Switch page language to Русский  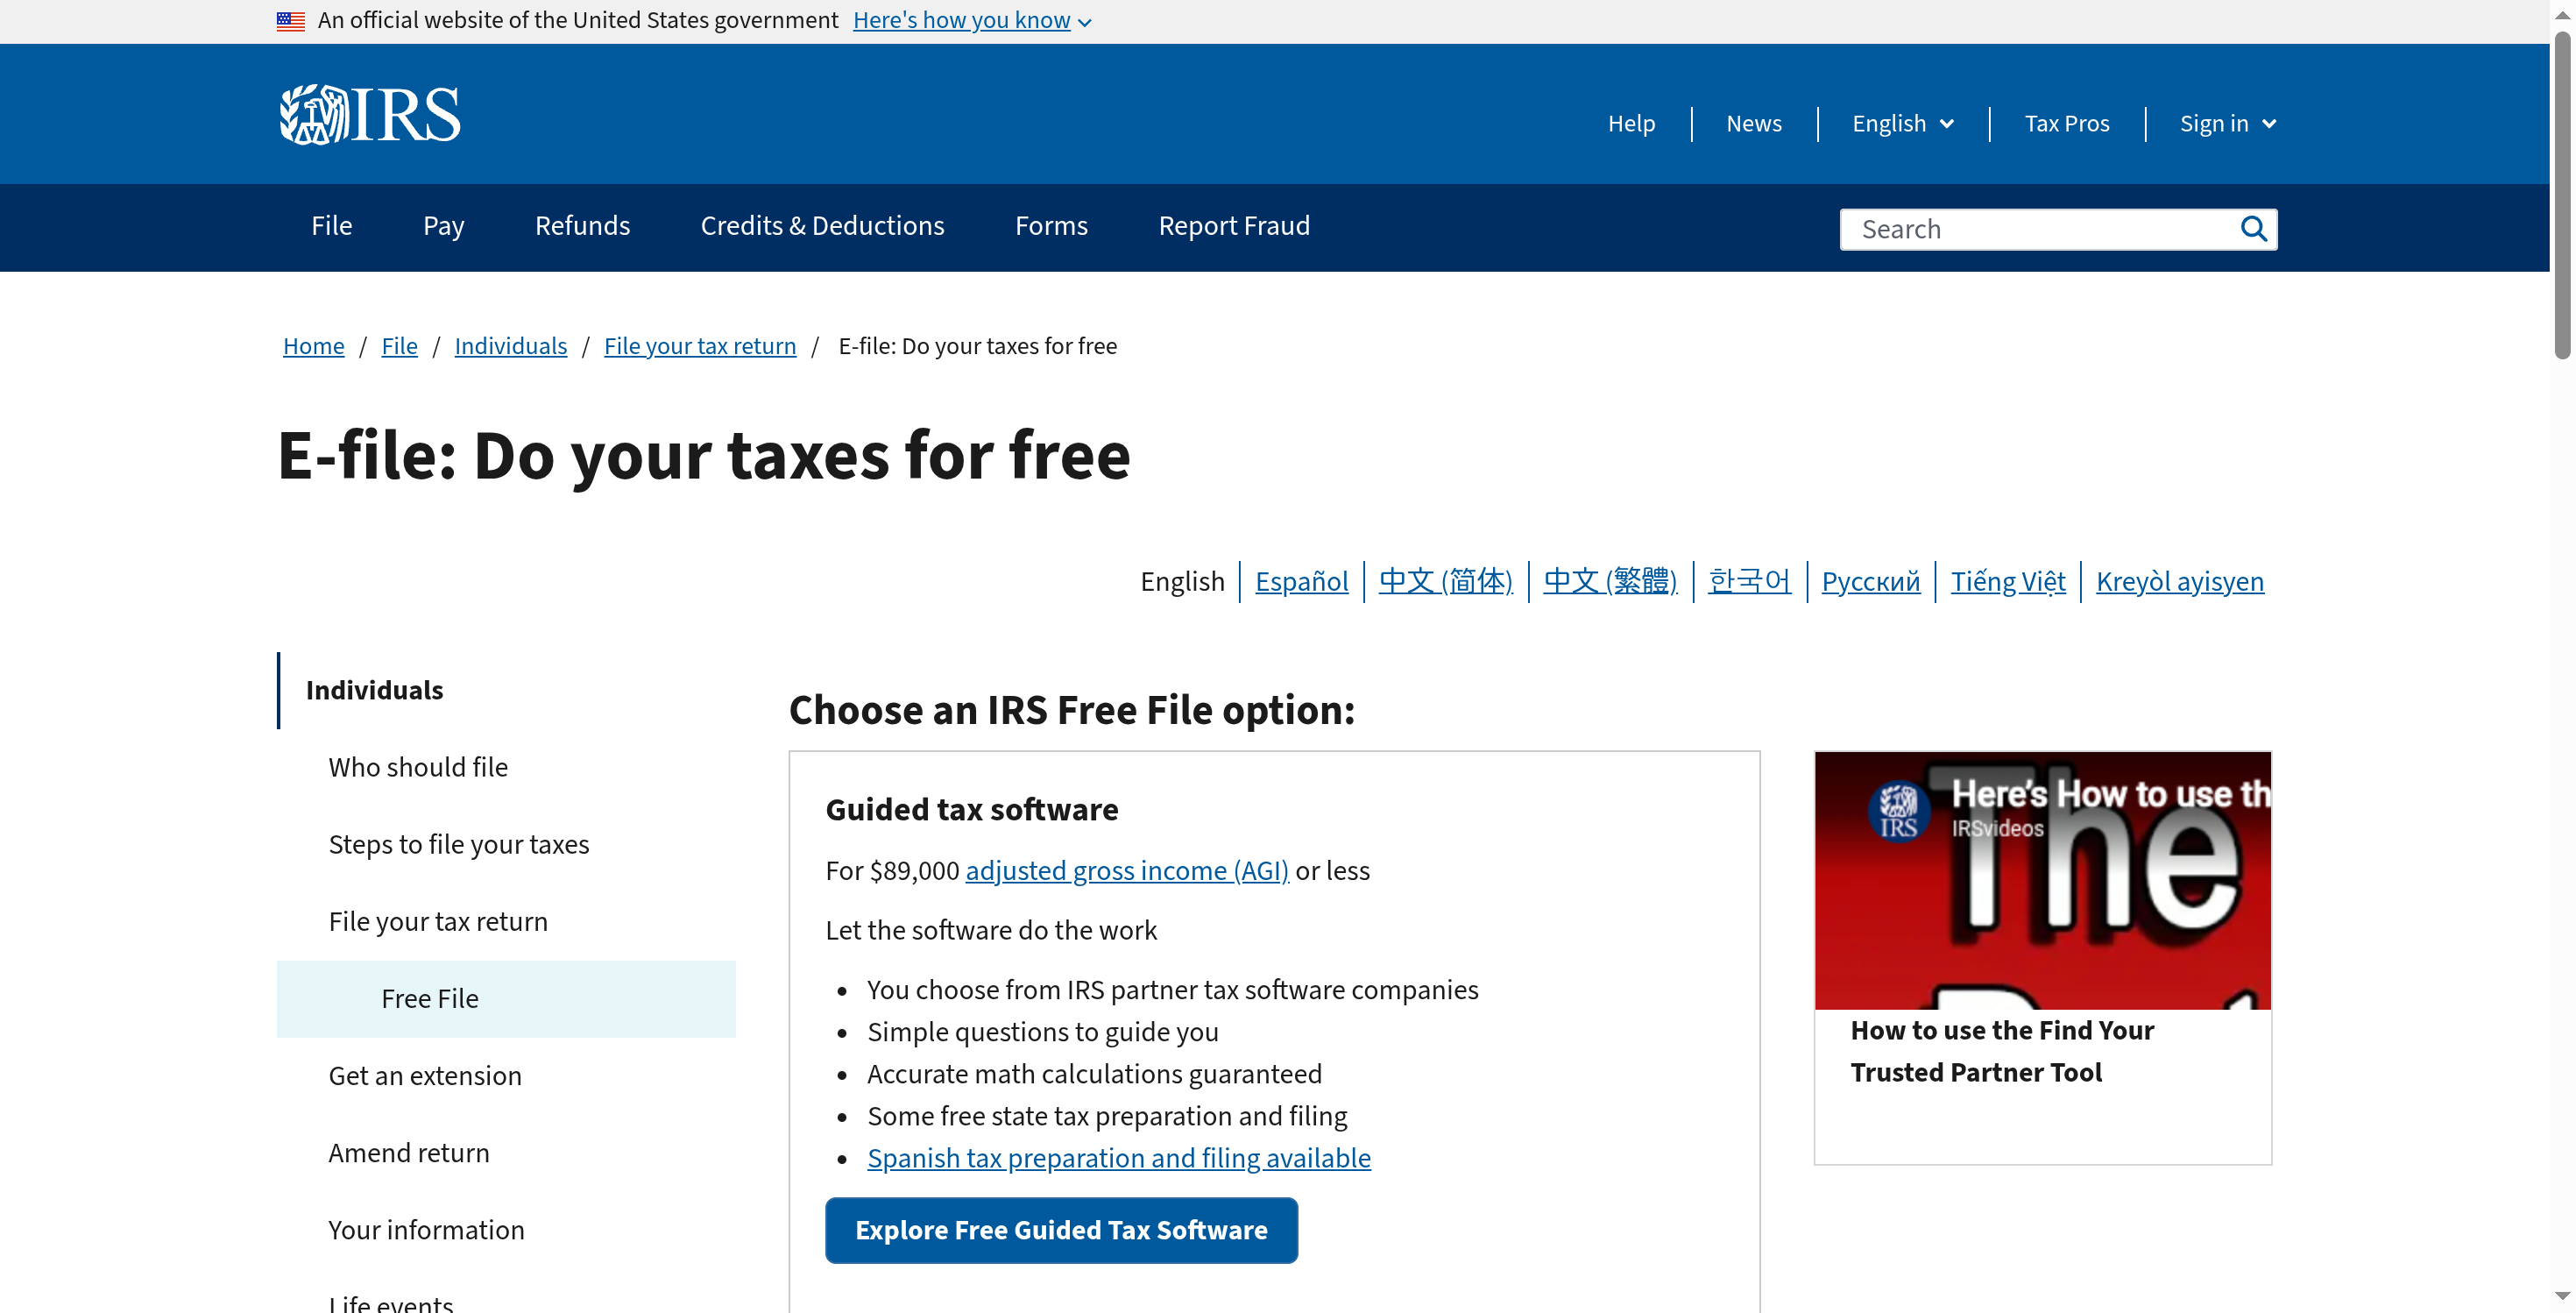1870,581
